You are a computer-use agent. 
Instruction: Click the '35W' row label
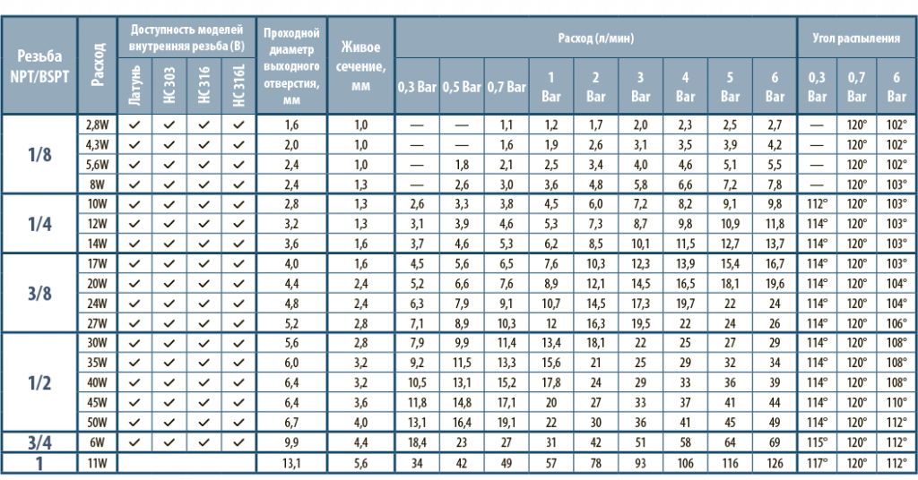(x=98, y=363)
